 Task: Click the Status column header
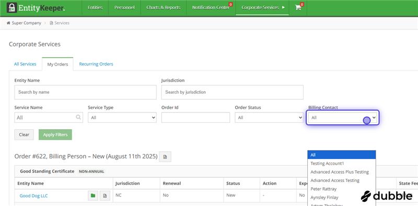click(x=233, y=184)
